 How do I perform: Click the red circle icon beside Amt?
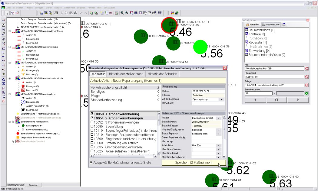tap(306, 69)
